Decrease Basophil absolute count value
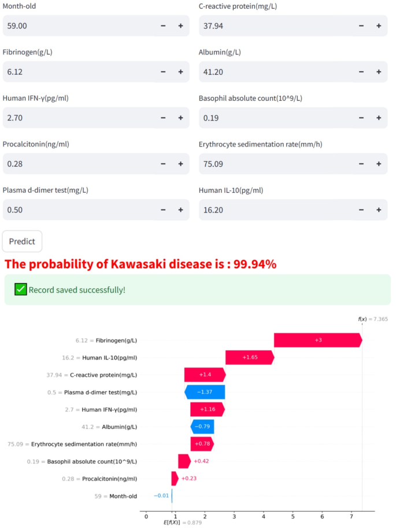Viewport: 396px width, 528px height. 361,118
